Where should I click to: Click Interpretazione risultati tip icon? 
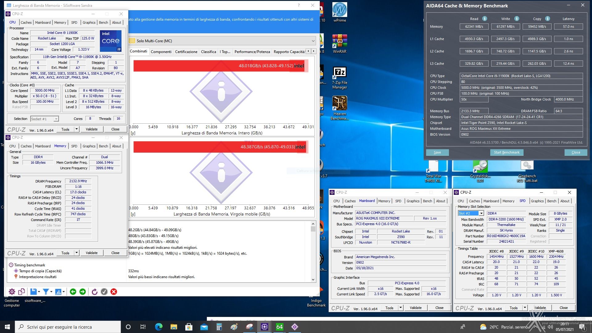point(16,277)
